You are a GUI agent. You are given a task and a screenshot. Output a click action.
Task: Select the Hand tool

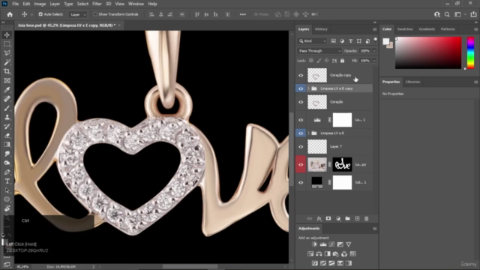click(x=7, y=208)
